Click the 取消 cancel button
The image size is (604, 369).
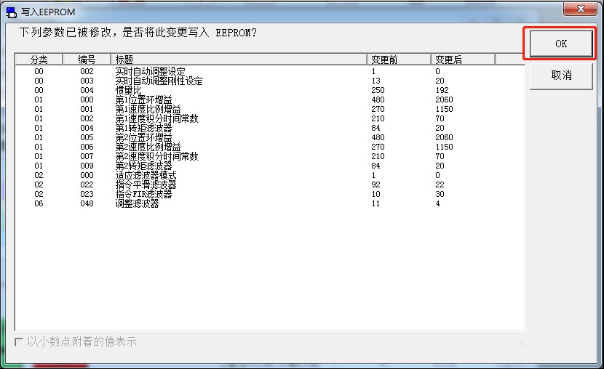point(561,76)
